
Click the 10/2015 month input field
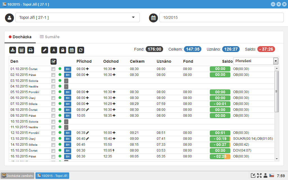[221, 17]
